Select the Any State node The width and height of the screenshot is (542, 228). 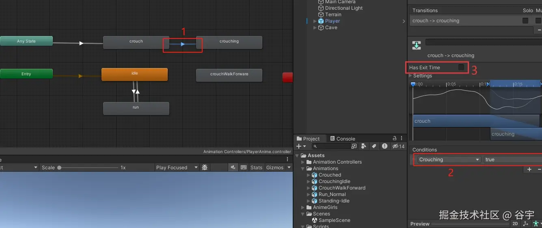pos(26,41)
